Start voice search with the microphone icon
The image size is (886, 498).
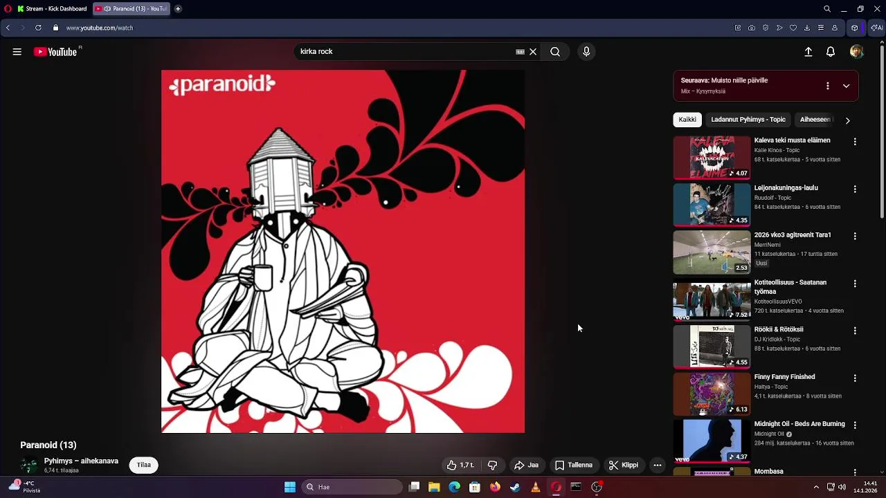point(586,52)
